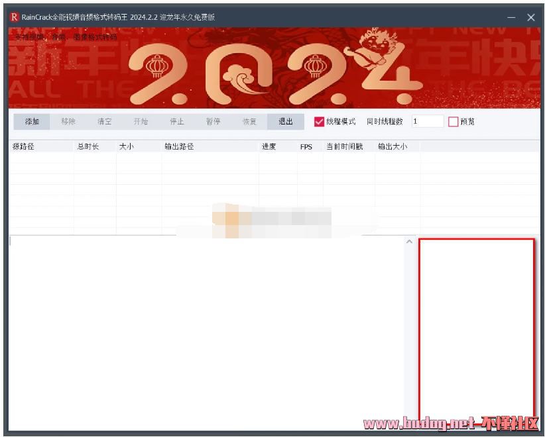Focus the 同时线程数 input field

point(428,121)
